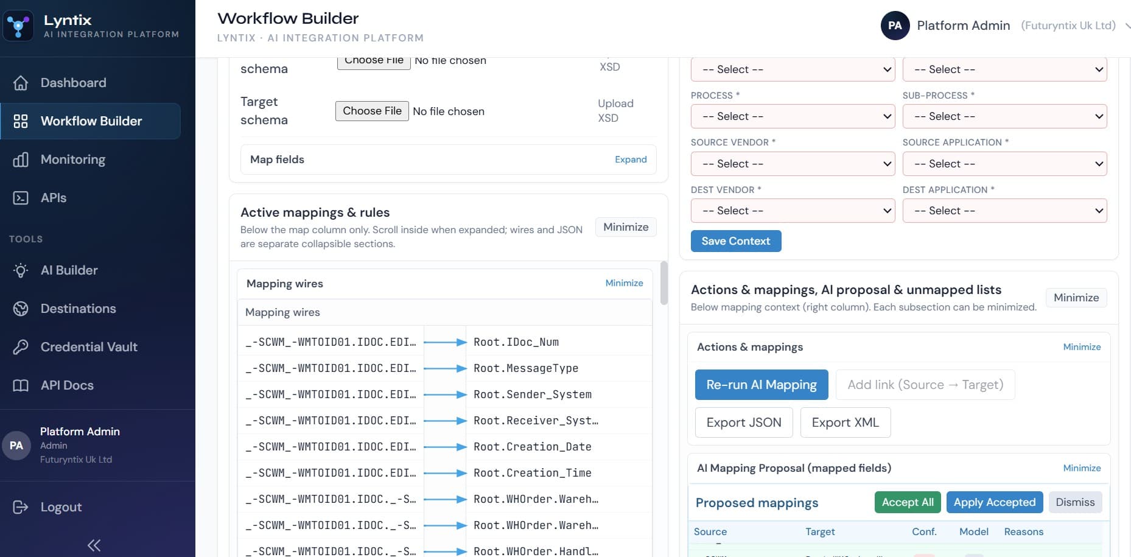
Task: Minimize the Mapping wires section
Action: point(624,283)
